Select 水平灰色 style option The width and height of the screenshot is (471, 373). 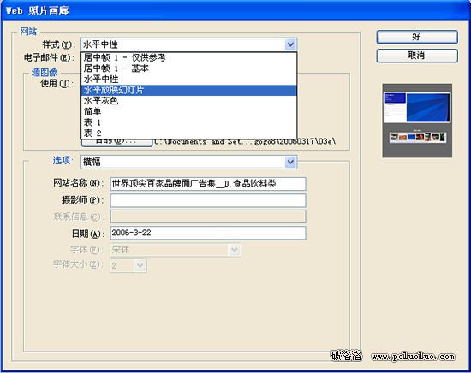[x=189, y=101]
